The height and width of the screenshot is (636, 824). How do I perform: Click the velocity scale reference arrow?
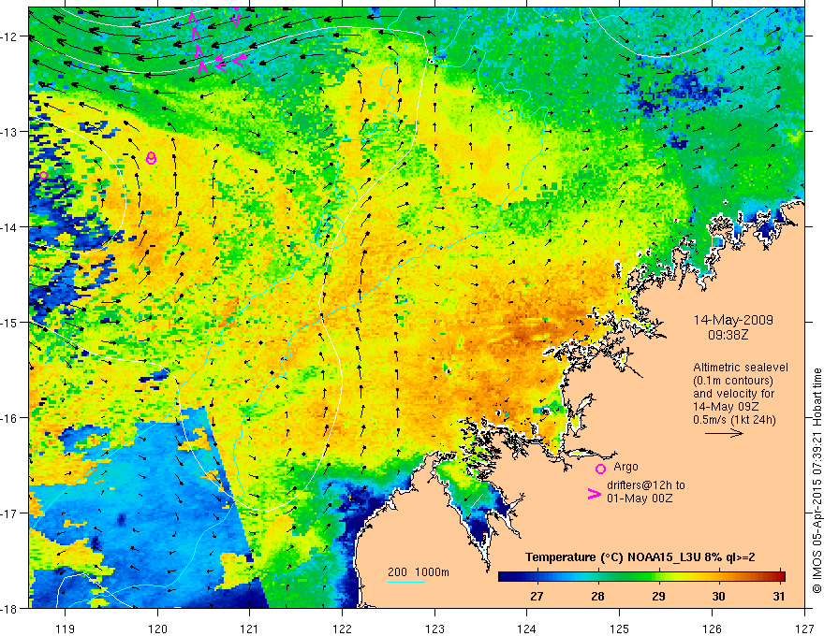[724, 433]
